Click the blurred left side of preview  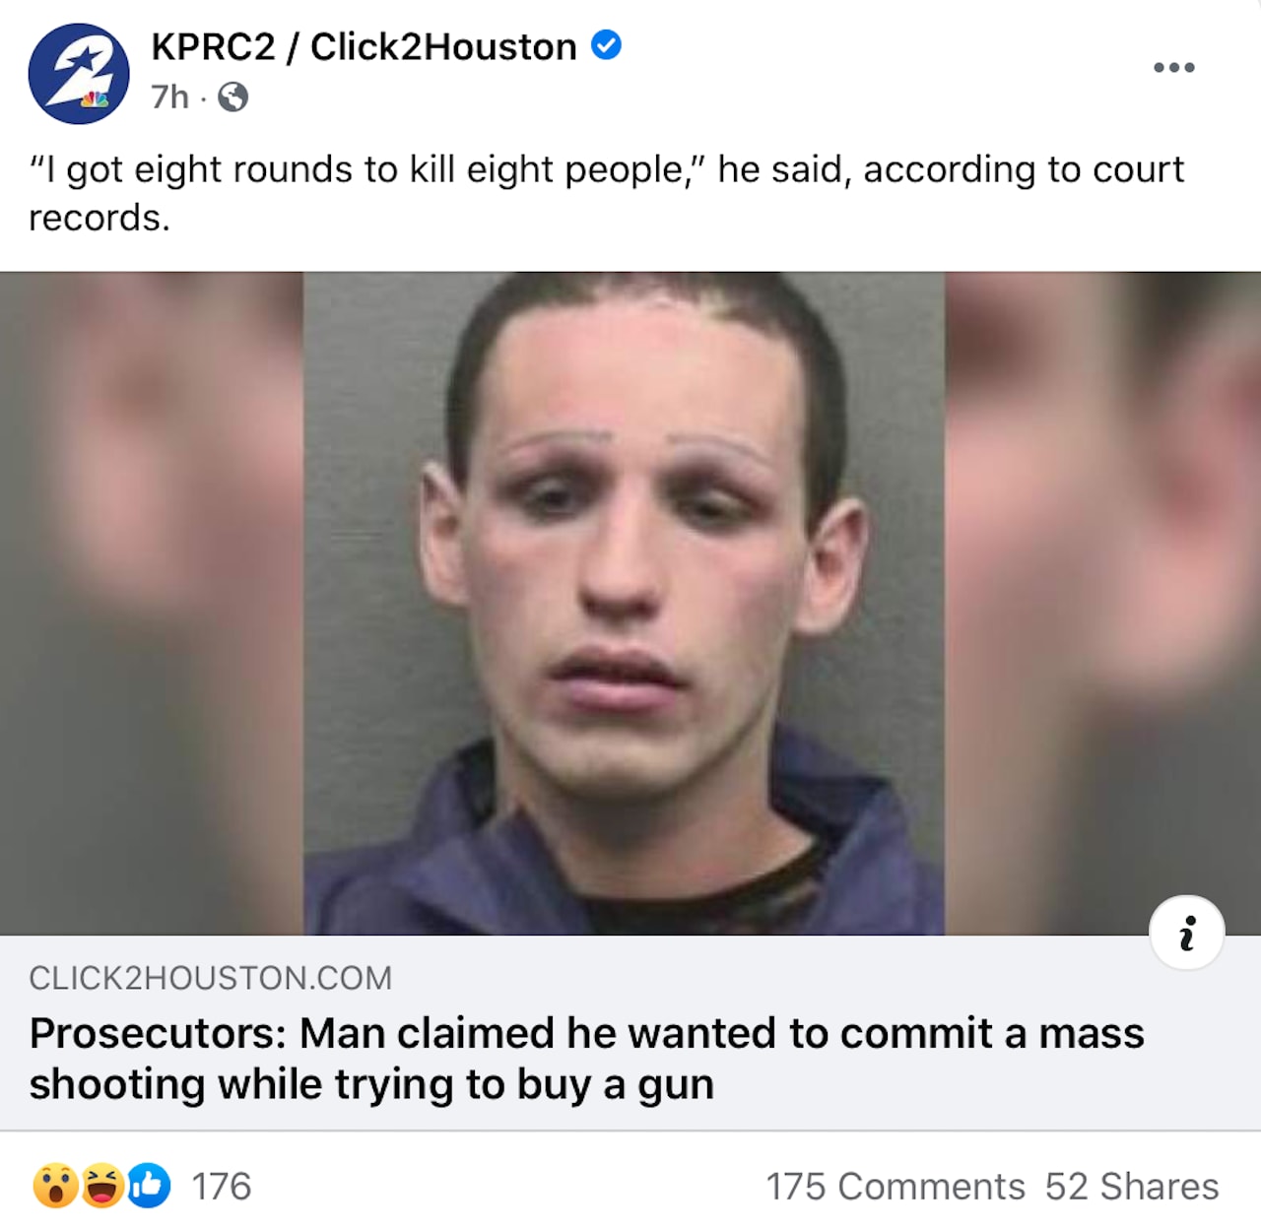tap(152, 603)
